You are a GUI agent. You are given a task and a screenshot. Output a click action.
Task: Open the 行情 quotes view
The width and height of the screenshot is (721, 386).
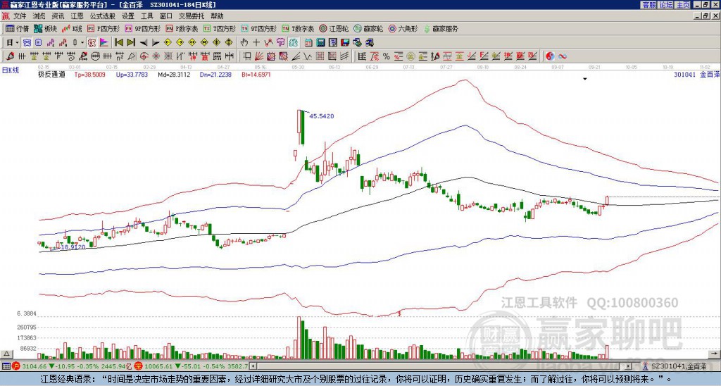18,28
